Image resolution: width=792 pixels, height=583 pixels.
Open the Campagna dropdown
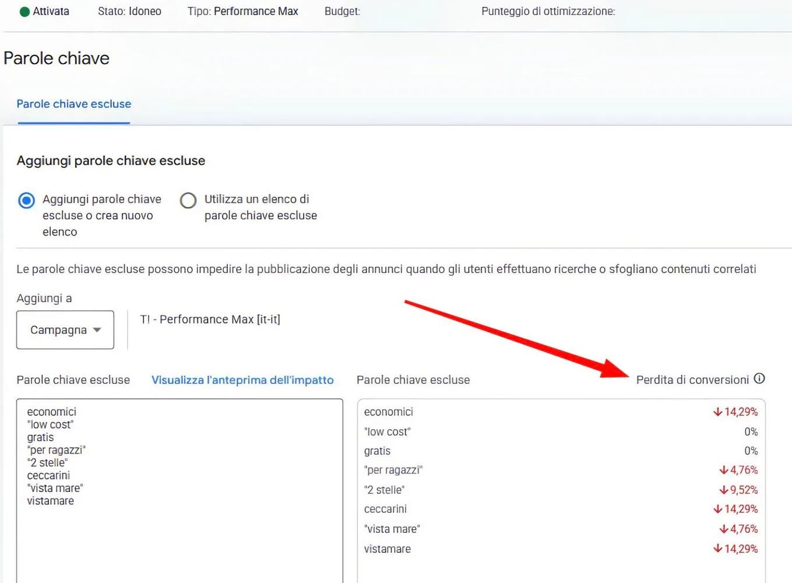click(65, 330)
